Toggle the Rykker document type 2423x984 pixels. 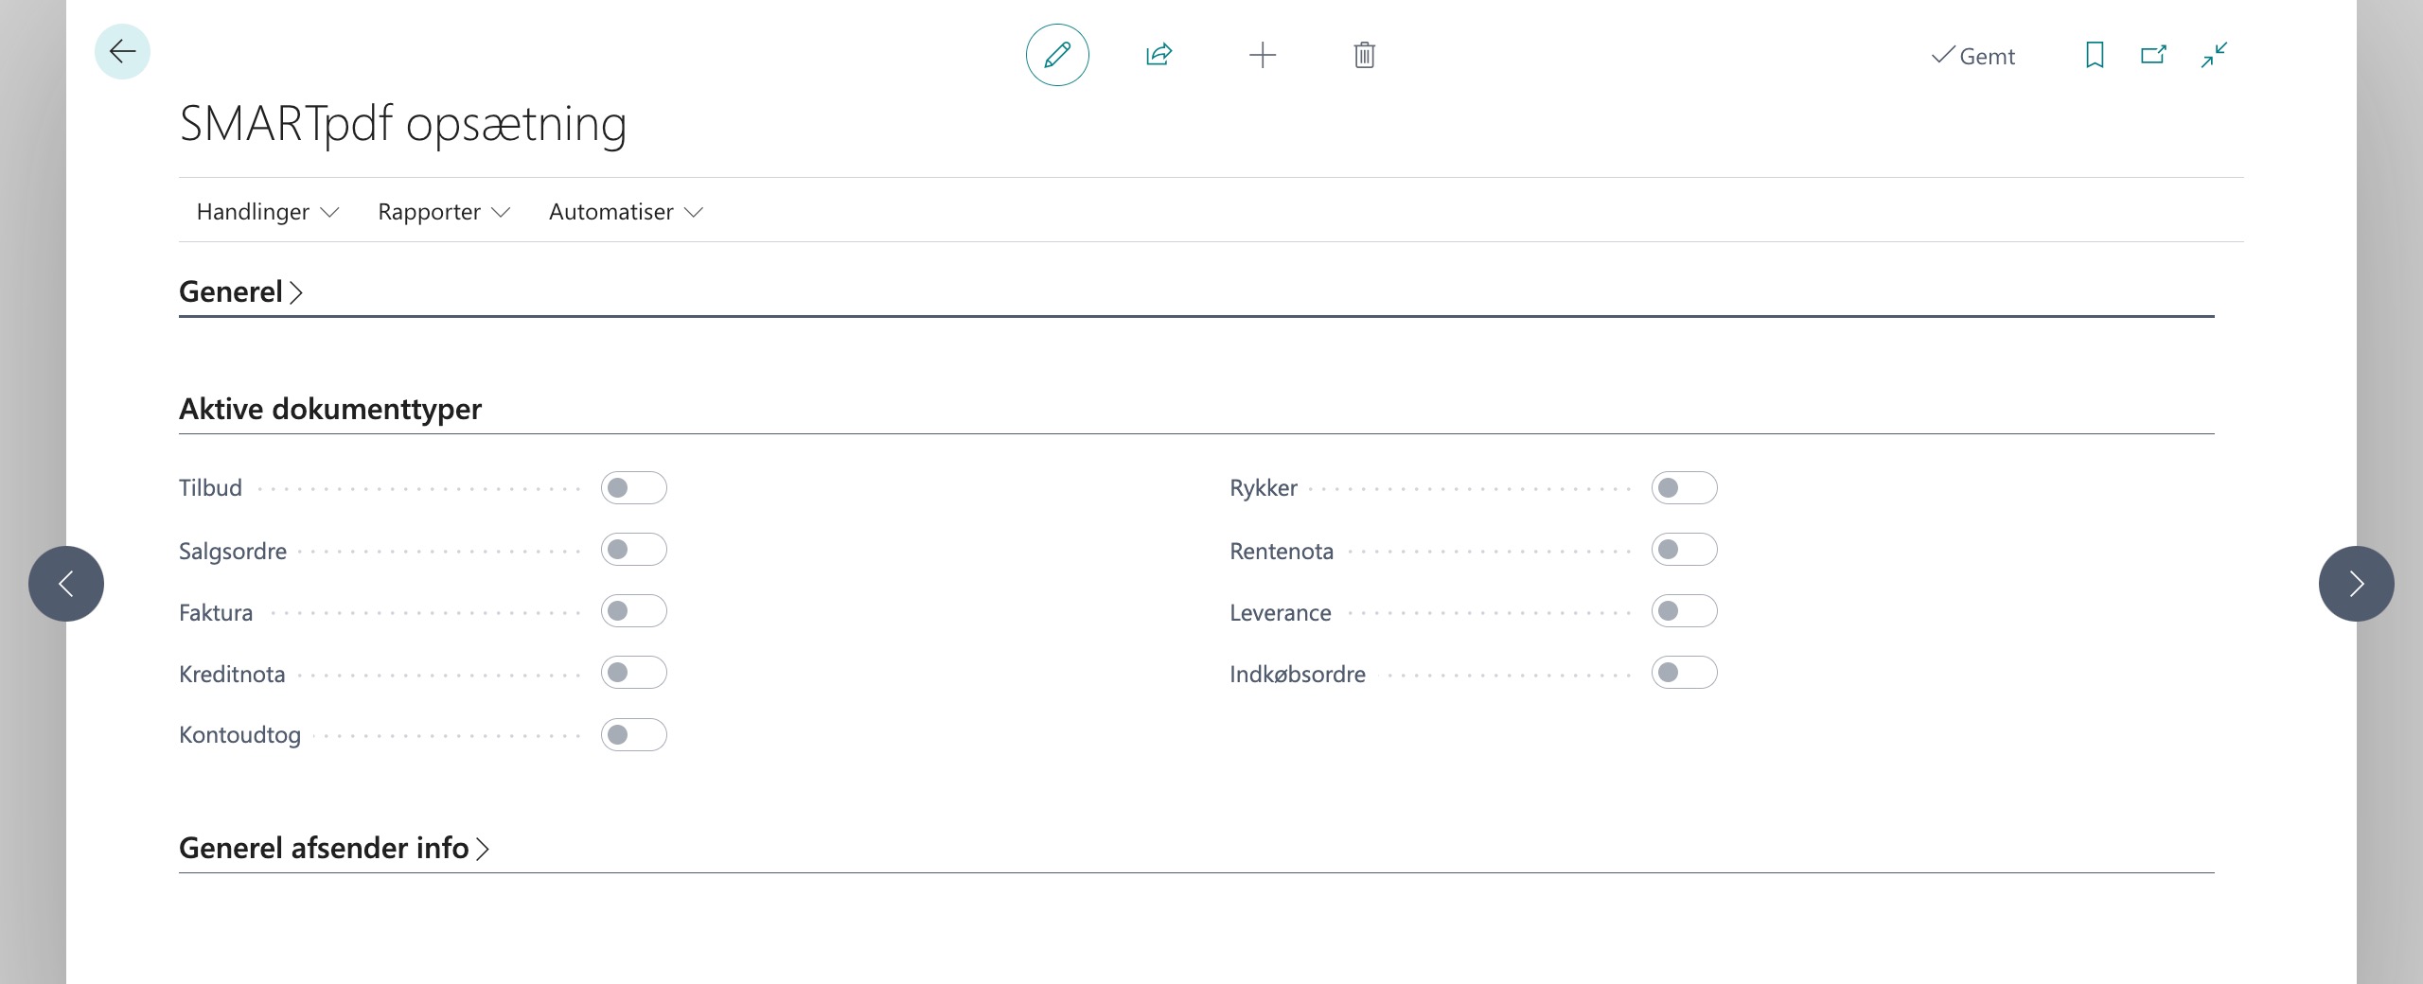(x=1684, y=488)
